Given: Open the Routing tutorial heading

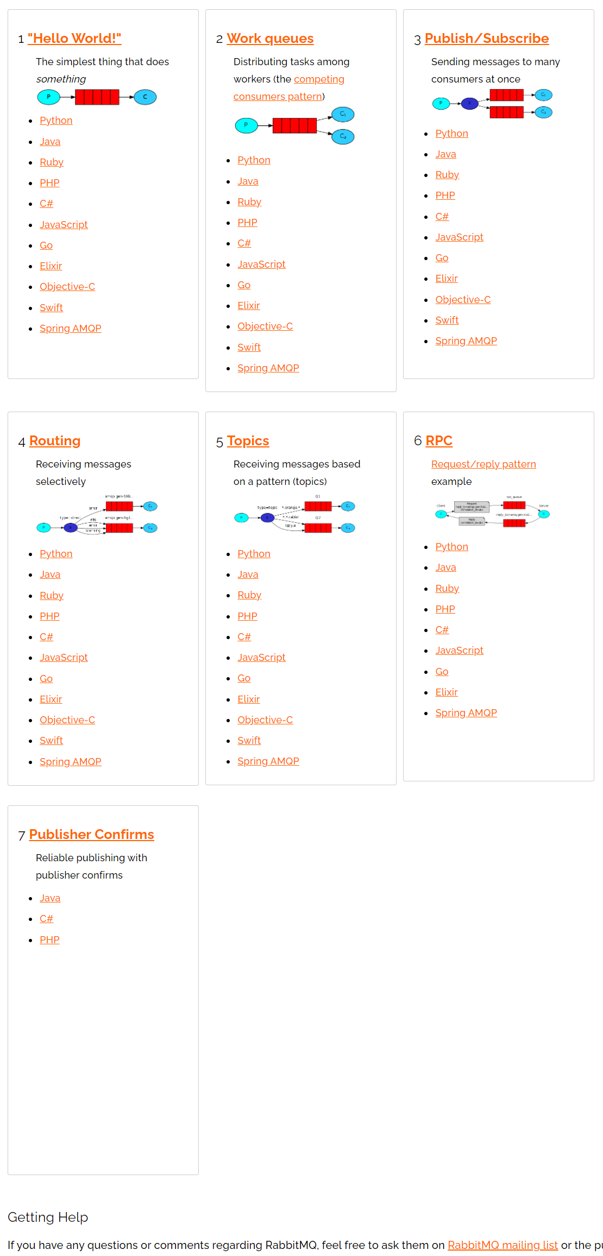Looking at the screenshot, I should point(55,441).
